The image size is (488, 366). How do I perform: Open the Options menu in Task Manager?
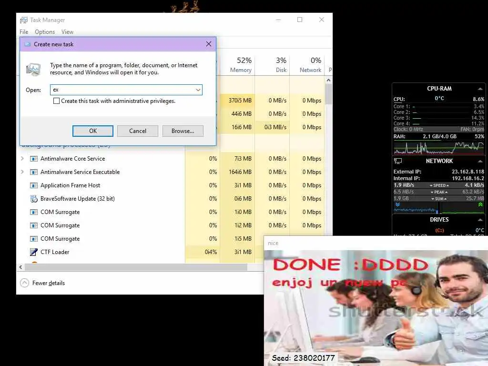(45, 32)
